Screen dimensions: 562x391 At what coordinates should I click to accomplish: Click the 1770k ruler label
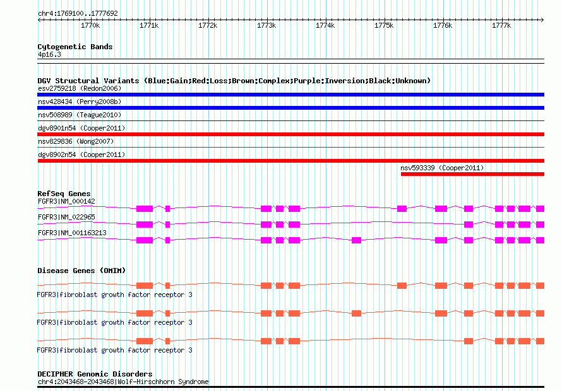click(90, 25)
